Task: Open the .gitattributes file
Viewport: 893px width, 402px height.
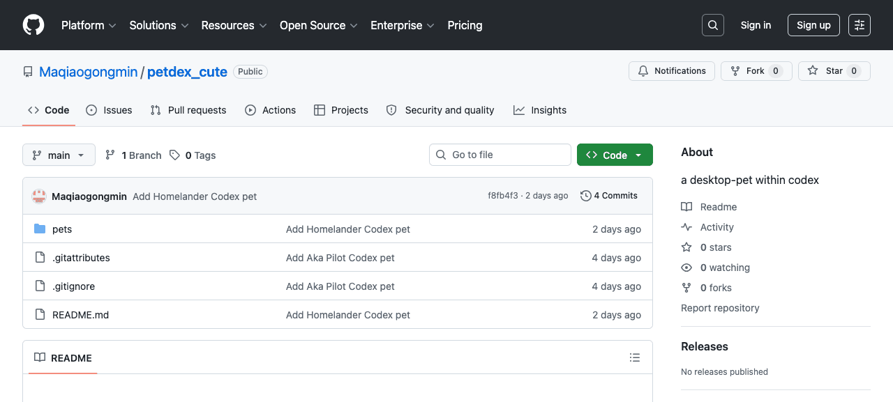Action: 81,258
